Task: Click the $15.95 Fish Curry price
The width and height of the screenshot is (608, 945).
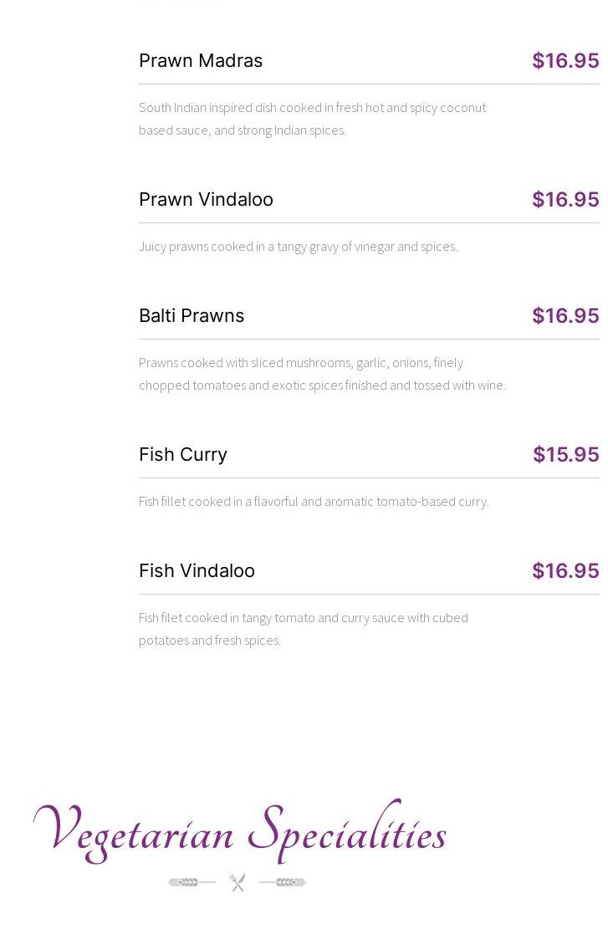Action: pyautogui.click(x=565, y=455)
